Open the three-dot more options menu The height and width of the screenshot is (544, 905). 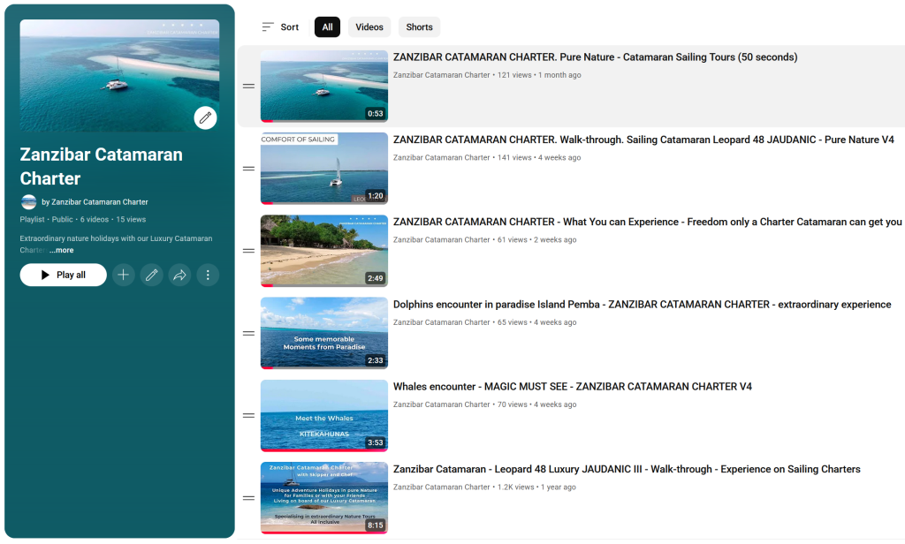(208, 276)
